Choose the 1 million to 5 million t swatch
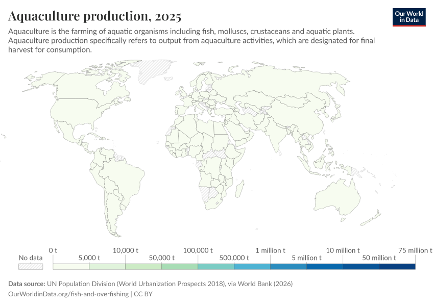This screenshot has height=306, width=434. click(x=288, y=266)
